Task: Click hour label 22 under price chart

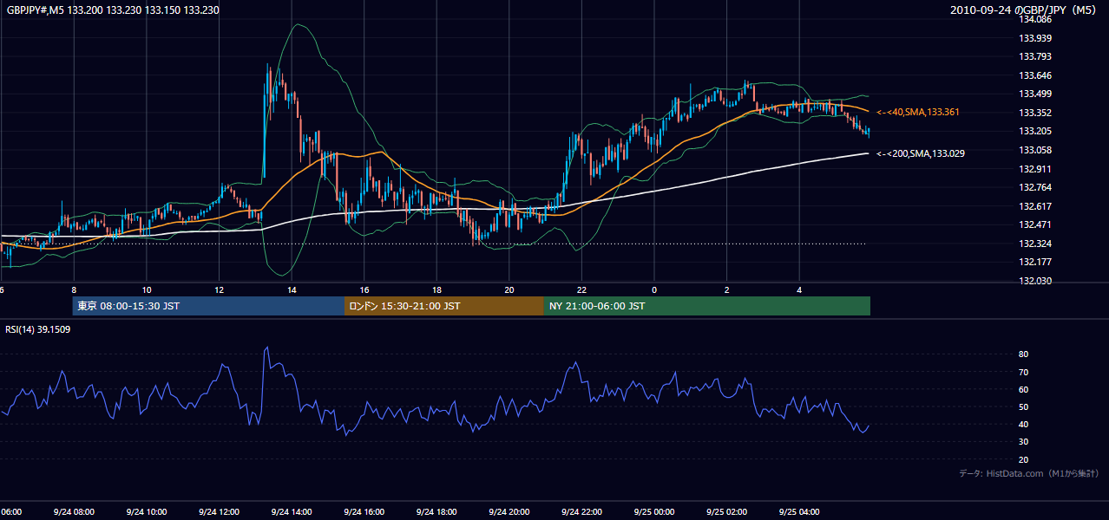Action: pos(582,289)
